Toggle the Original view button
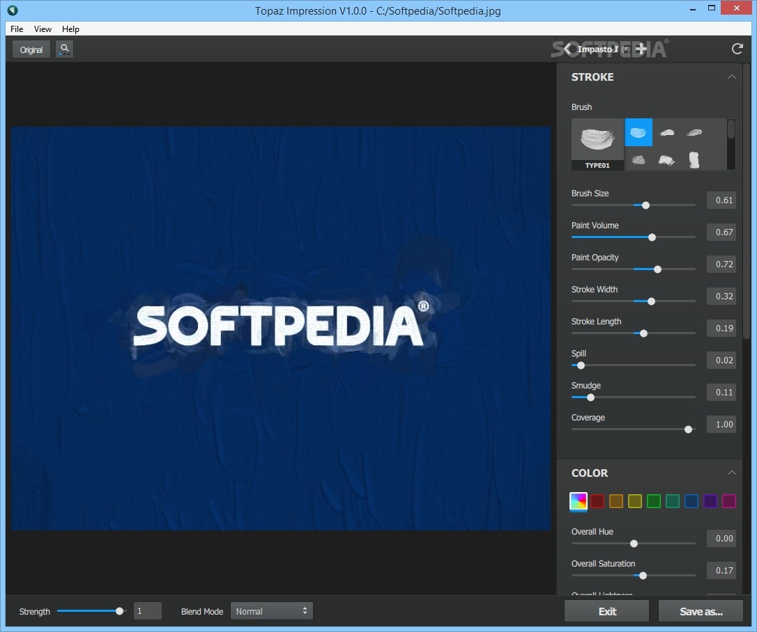757x632 pixels. click(x=31, y=49)
